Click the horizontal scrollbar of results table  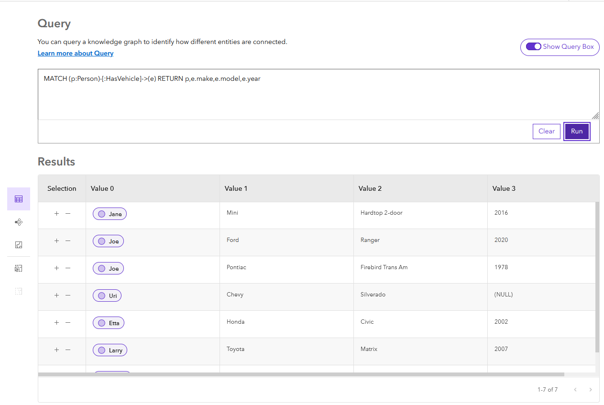[300, 374]
